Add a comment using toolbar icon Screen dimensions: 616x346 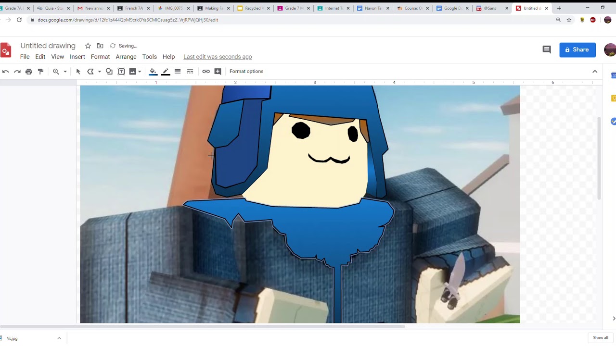click(218, 71)
